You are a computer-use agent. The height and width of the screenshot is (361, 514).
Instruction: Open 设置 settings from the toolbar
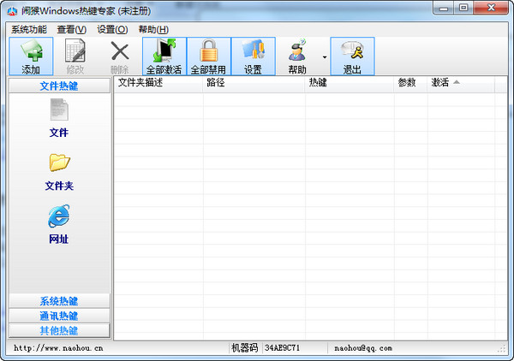pyautogui.click(x=253, y=56)
